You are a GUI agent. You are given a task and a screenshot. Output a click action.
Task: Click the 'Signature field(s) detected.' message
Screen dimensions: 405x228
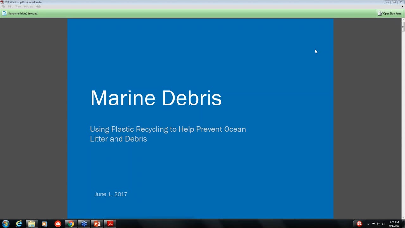click(23, 14)
